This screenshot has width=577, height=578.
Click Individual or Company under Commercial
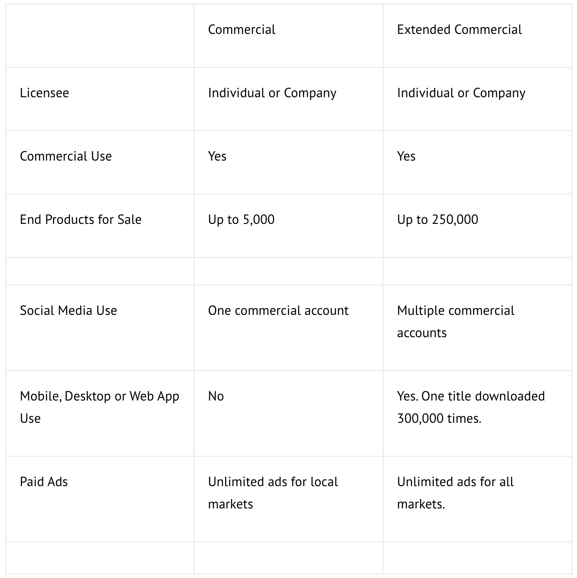pyautogui.click(x=272, y=93)
